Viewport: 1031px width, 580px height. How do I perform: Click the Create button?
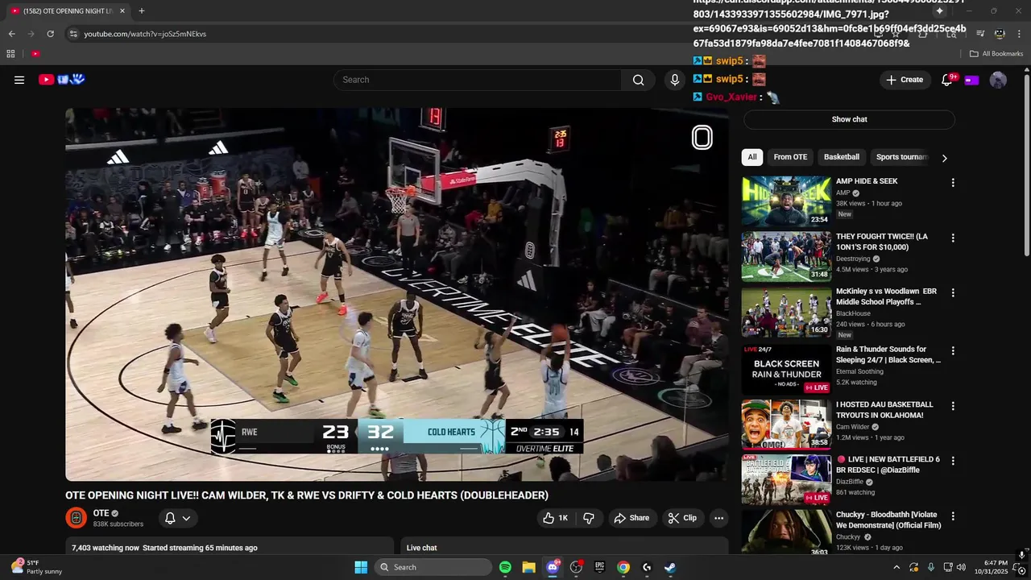(x=905, y=80)
